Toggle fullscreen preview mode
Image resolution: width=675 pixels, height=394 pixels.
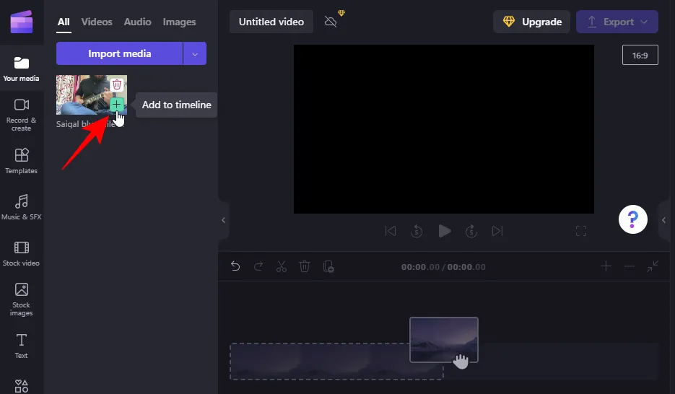click(x=581, y=231)
